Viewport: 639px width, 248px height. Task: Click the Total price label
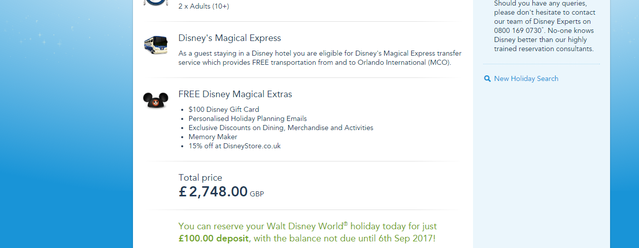[200, 178]
